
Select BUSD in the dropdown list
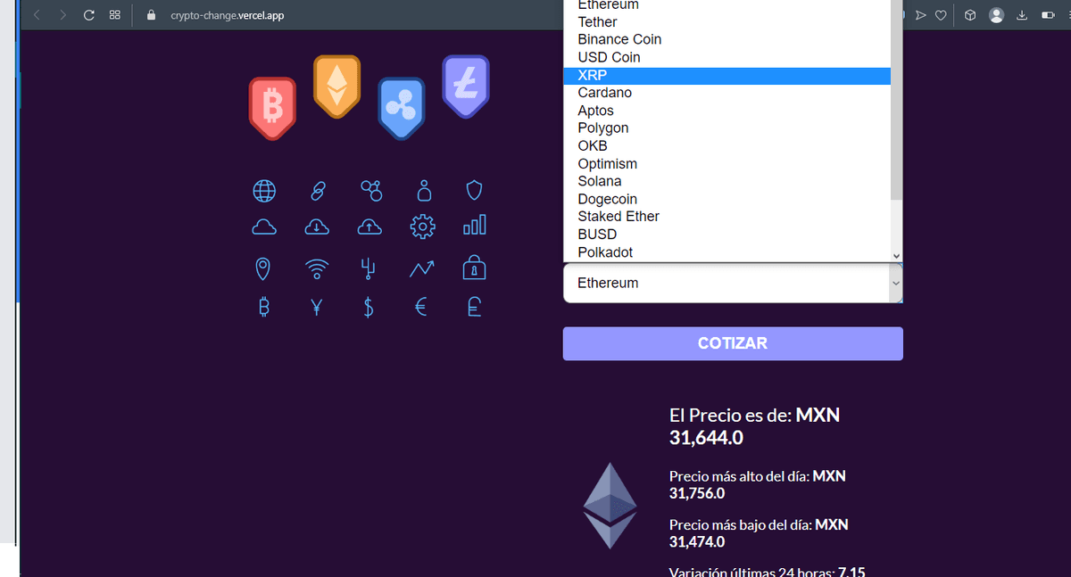point(726,235)
